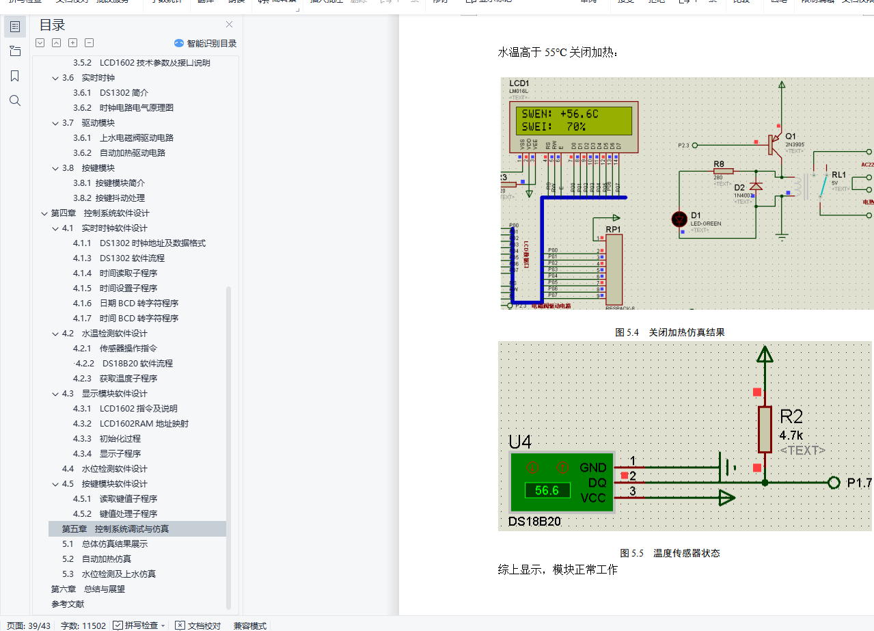Image resolution: width=874 pixels, height=631 pixels.
Task: Click caption 图 5.5 温度传感器状态
Action: (670, 554)
